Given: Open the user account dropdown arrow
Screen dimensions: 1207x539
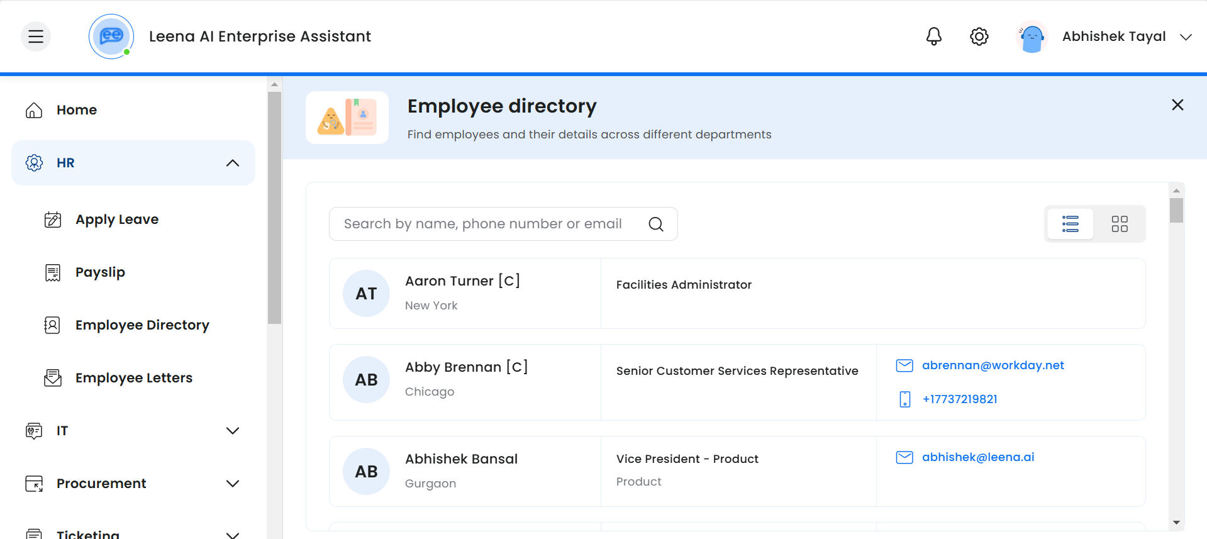Looking at the screenshot, I should click(x=1186, y=37).
